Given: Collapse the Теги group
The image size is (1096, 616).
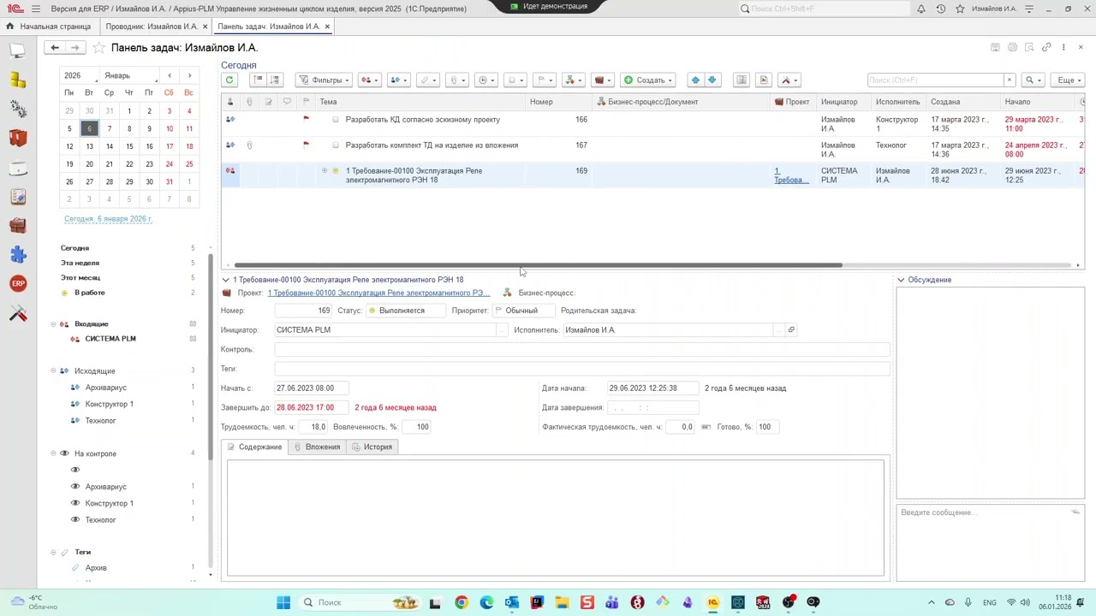Looking at the screenshot, I should pos(53,552).
